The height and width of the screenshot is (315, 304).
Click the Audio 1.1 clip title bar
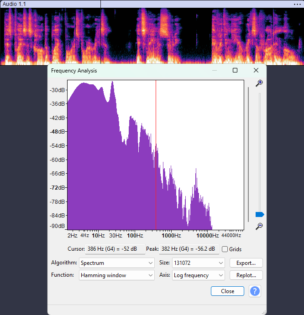(152, 4)
